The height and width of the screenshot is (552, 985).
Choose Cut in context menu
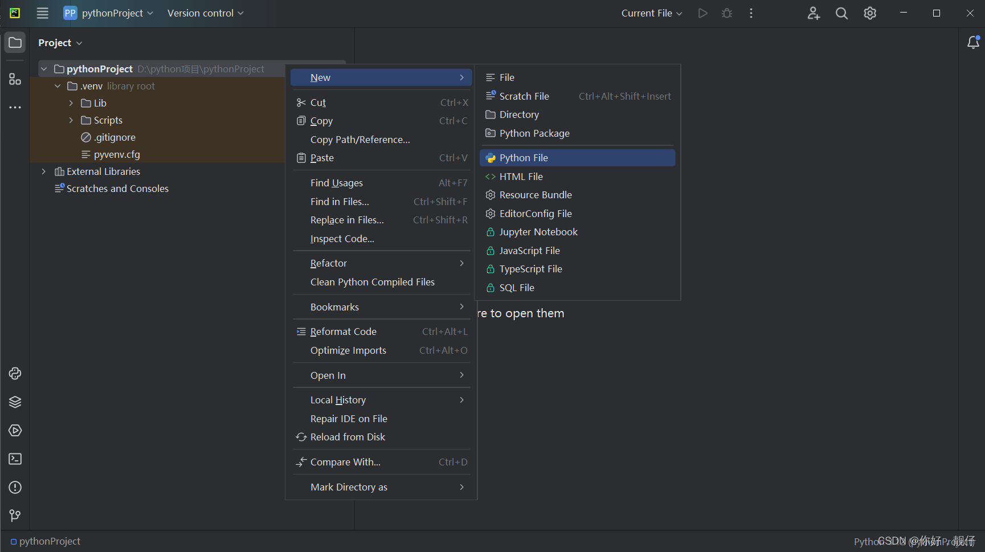(381, 103)
